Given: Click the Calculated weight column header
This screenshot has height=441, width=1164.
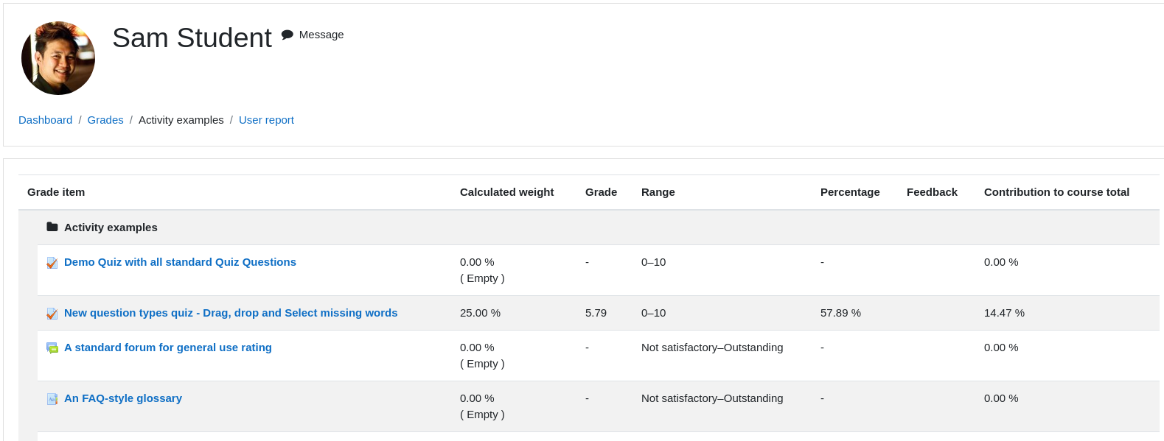Looking at the screenshot, I should click(506, 192).
